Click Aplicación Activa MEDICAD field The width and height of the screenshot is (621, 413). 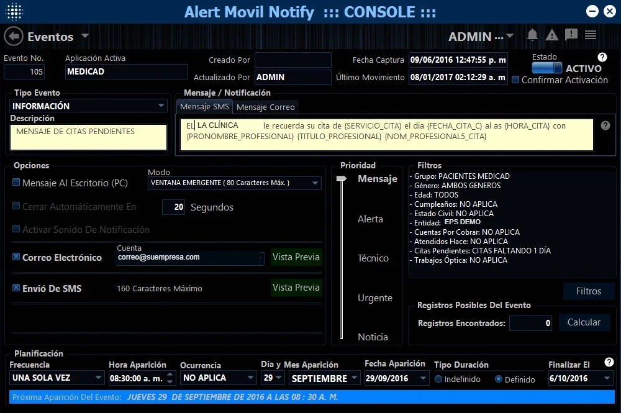pyautogui.click(x=126, y=71)
